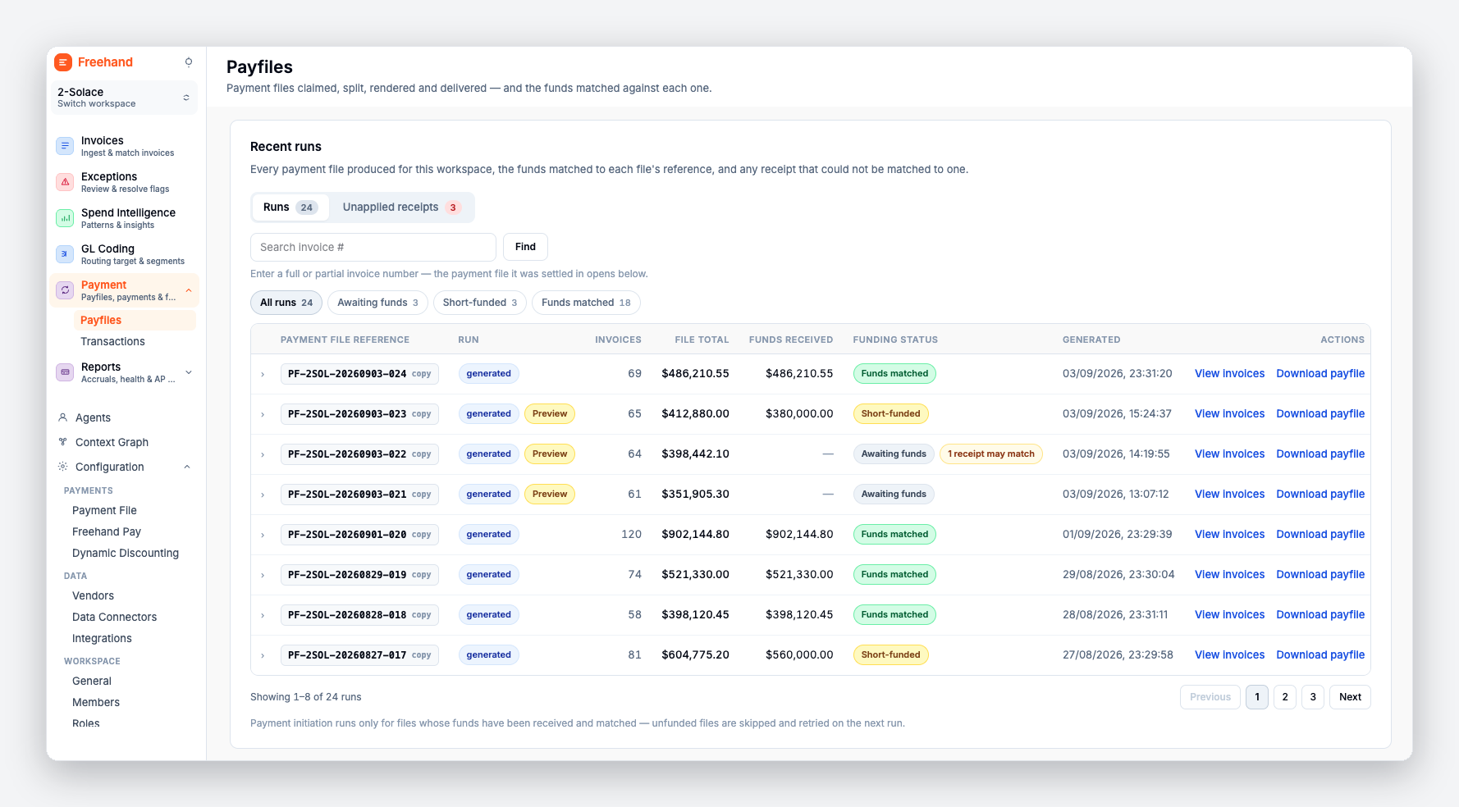This screenshot has width=1459, height=807.
Task: Open the Spend Intelligence chart icon
Action: point(65,218)
